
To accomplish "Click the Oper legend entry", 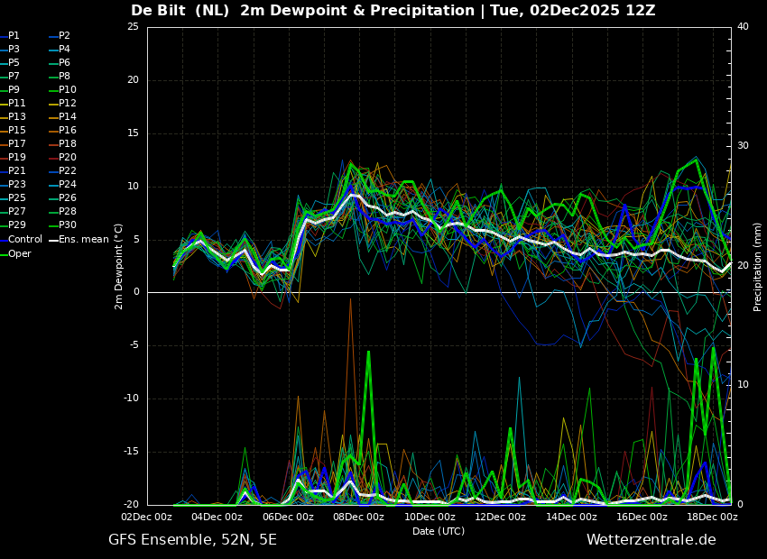I will tap(19, 253).
